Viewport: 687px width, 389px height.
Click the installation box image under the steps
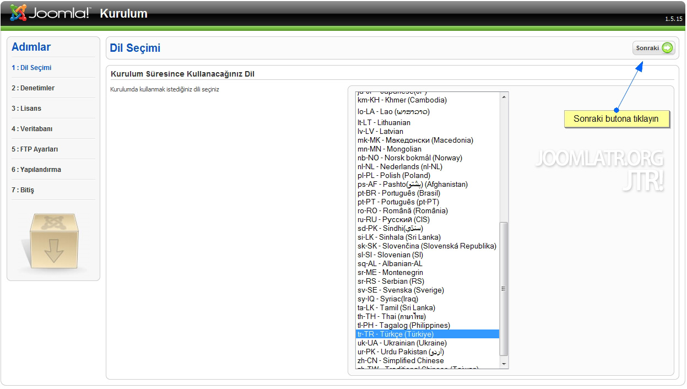click(54, 244)
